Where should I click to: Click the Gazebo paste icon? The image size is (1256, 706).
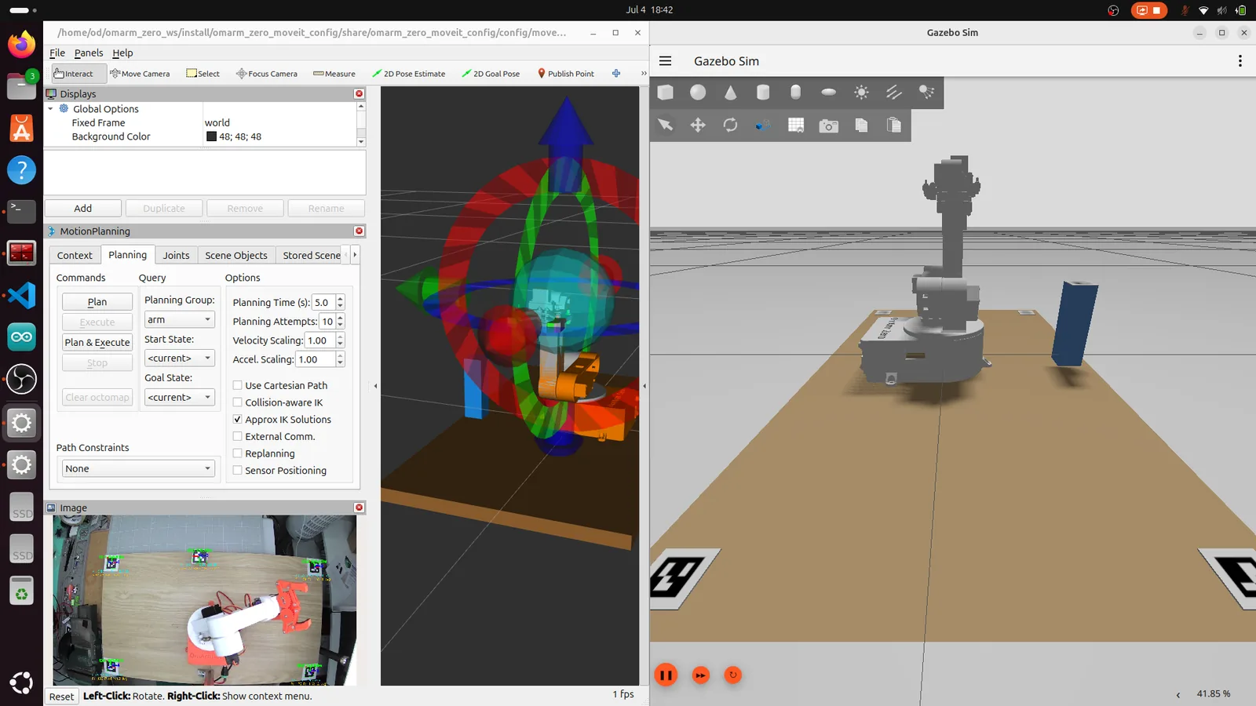click(894, 126)
